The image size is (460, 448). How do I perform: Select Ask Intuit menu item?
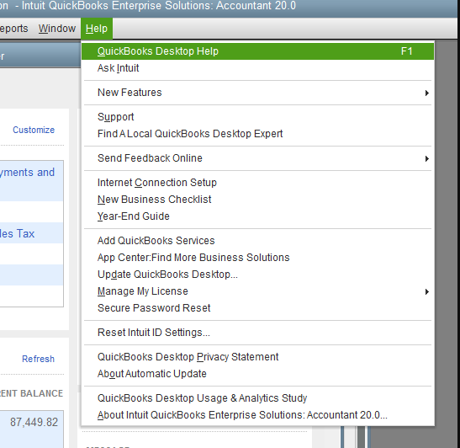click(257, 68)
